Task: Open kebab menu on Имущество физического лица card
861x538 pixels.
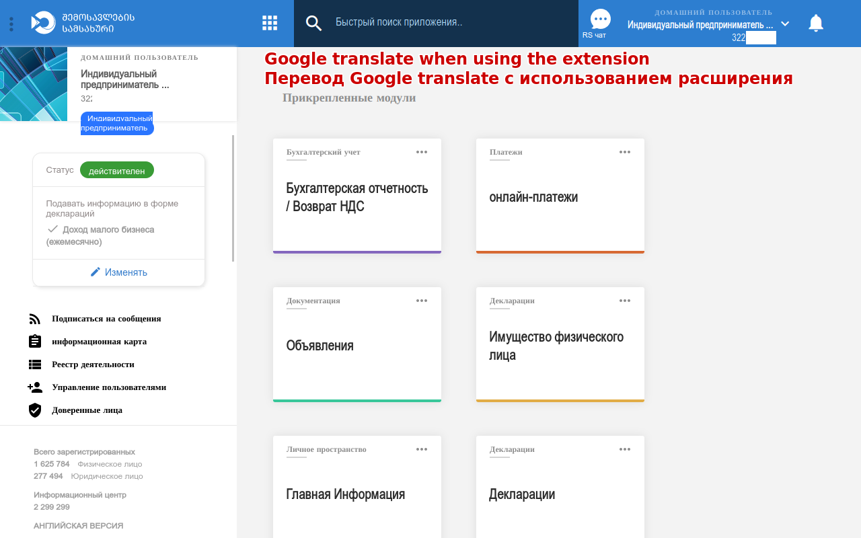Action: click(x=625, y=301)
